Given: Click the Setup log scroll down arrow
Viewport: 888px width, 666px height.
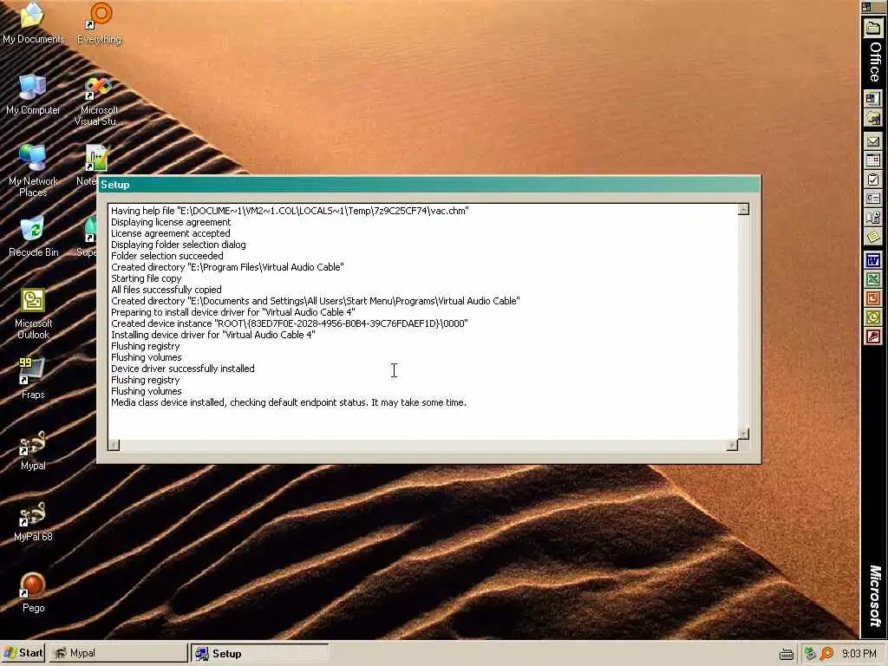Looking at the screenshot, I should click(x=743, y=434).
